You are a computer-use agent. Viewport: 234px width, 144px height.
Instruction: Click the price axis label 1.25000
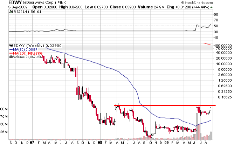[x=225, y=81]
